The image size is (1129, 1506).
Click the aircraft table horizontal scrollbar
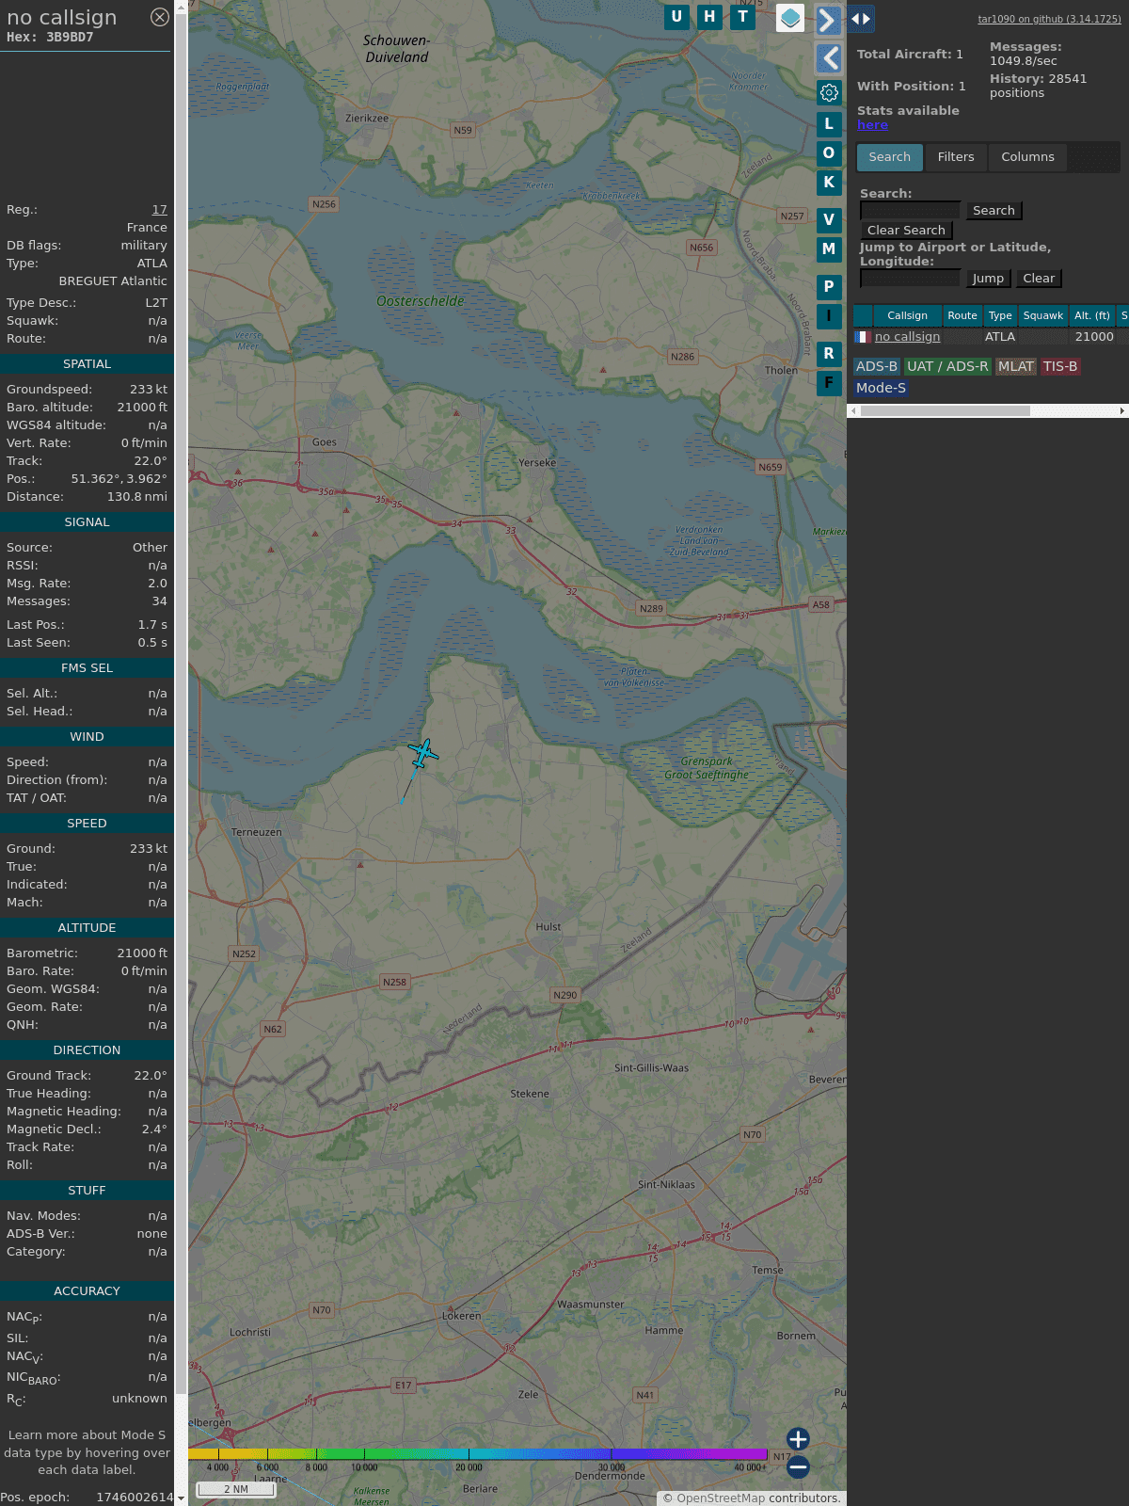click(x=946, y=411)
